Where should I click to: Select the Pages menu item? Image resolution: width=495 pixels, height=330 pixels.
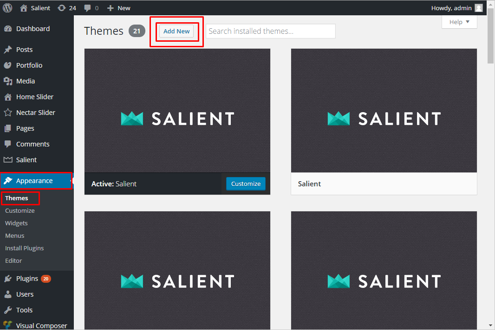(37, 128)
